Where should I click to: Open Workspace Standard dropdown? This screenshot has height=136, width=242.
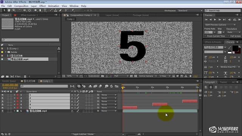coord(190,11)
